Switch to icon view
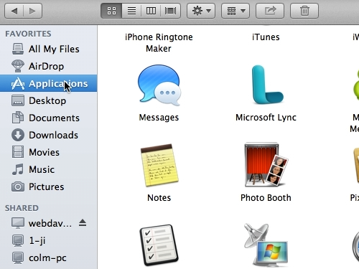359x269 pixels. [x=111, y=11]
